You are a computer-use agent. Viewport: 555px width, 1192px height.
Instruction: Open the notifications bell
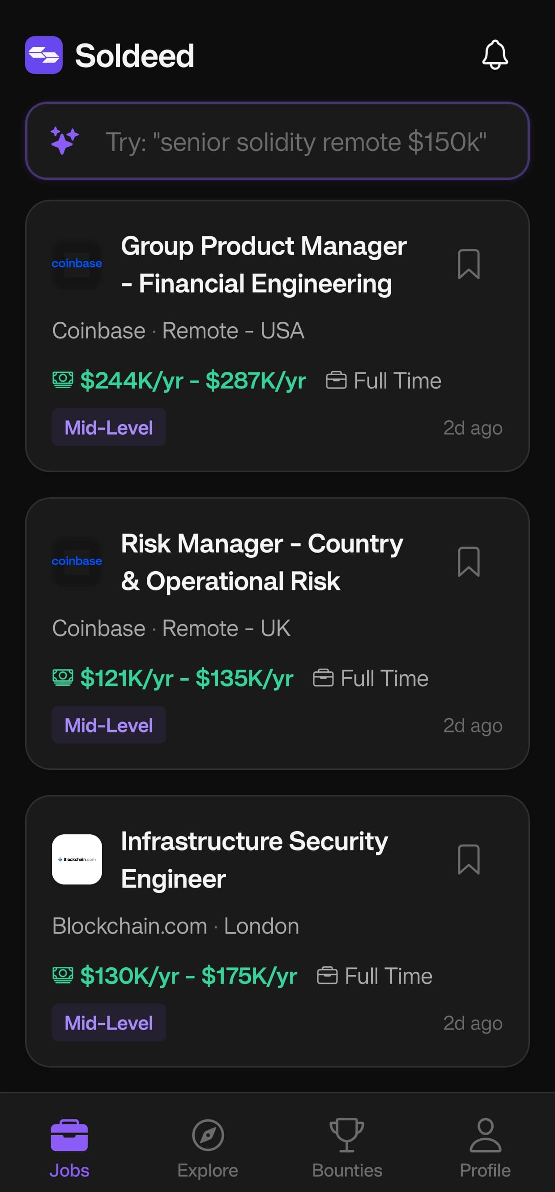point(495,55)
